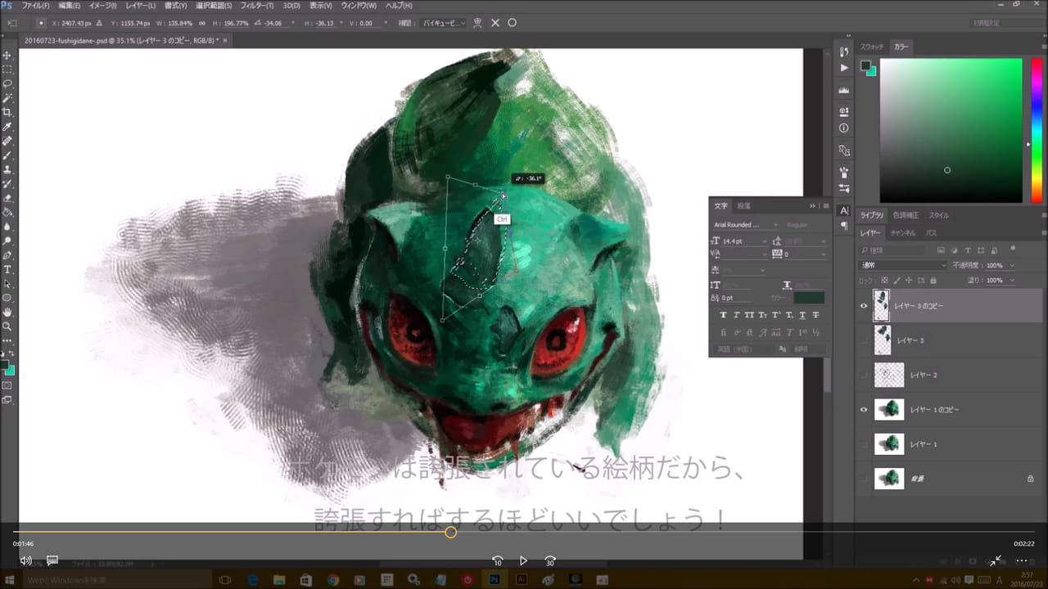Select the Move tool
The image size is (1048, 589).
7,56
